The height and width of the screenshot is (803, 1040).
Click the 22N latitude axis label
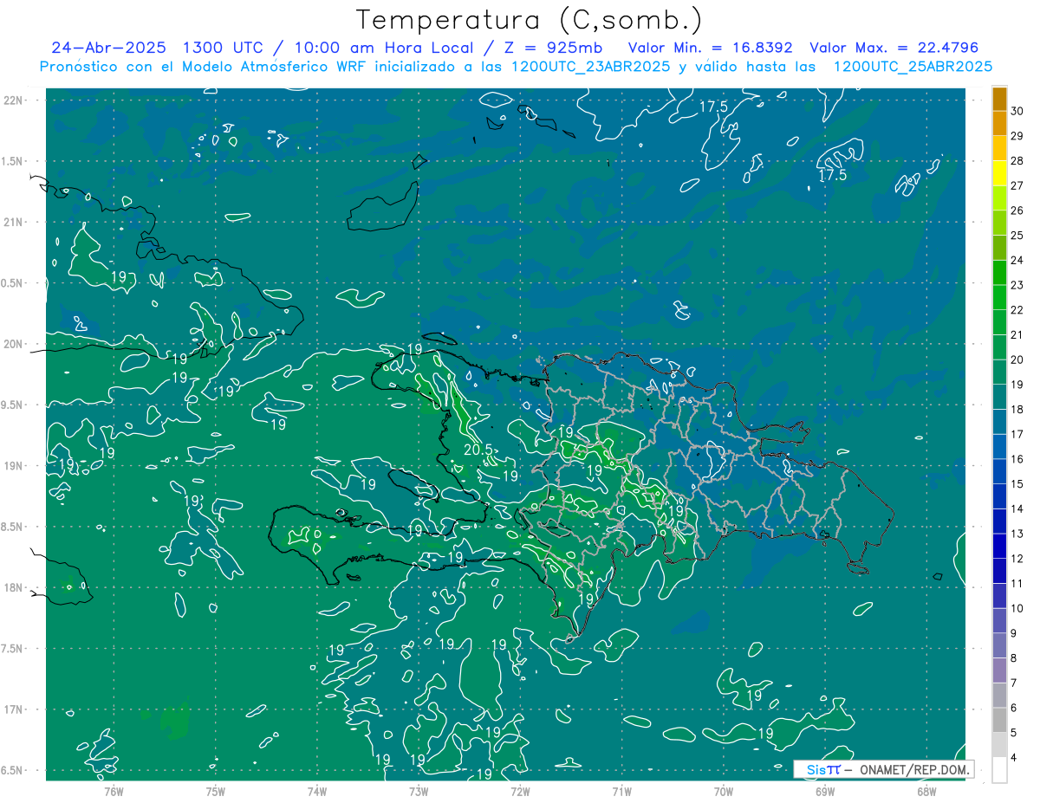[12, 100]
